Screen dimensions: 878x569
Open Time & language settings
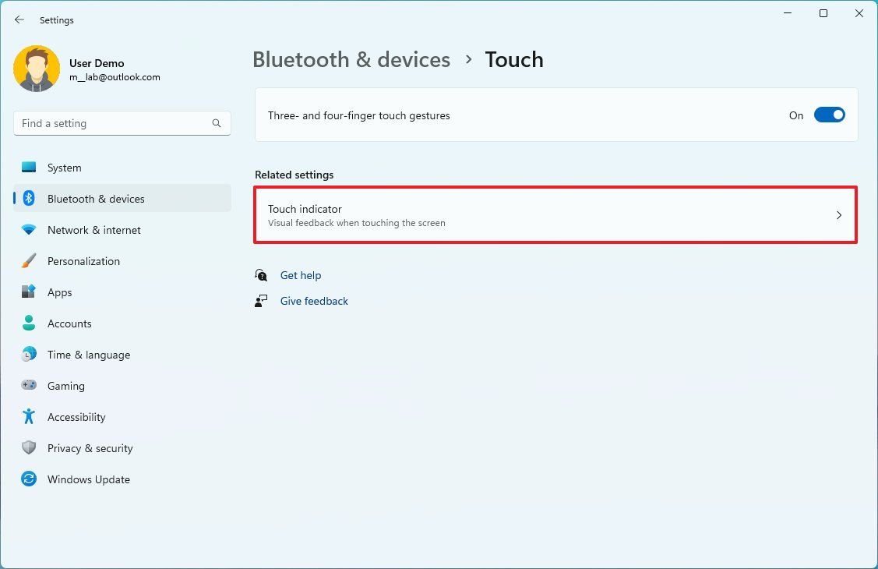tap(28, 355)
